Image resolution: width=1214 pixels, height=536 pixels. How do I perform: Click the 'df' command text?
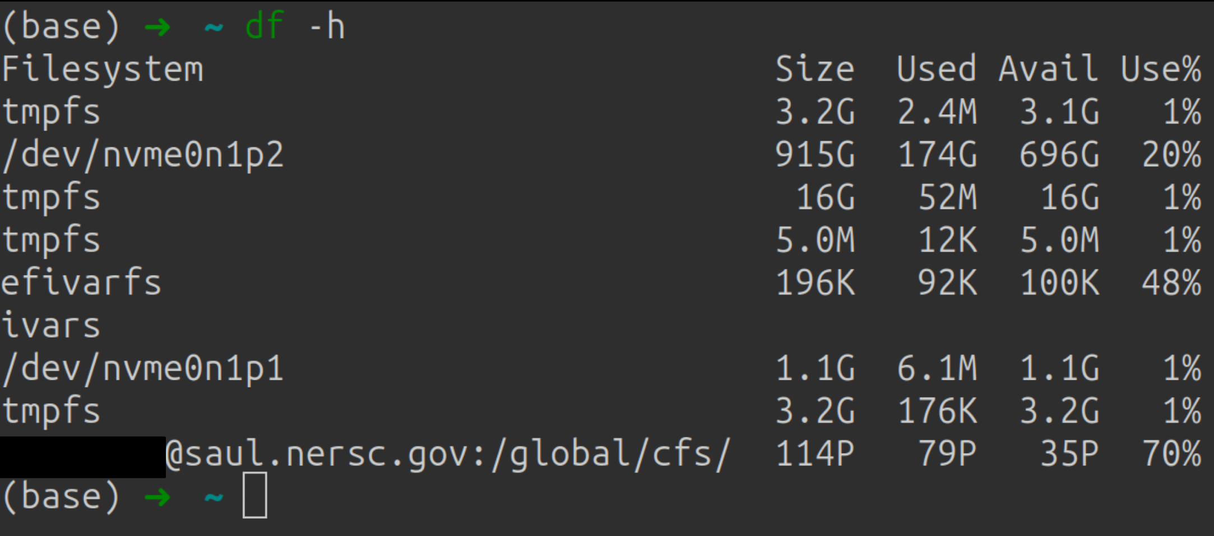(265, 26)
